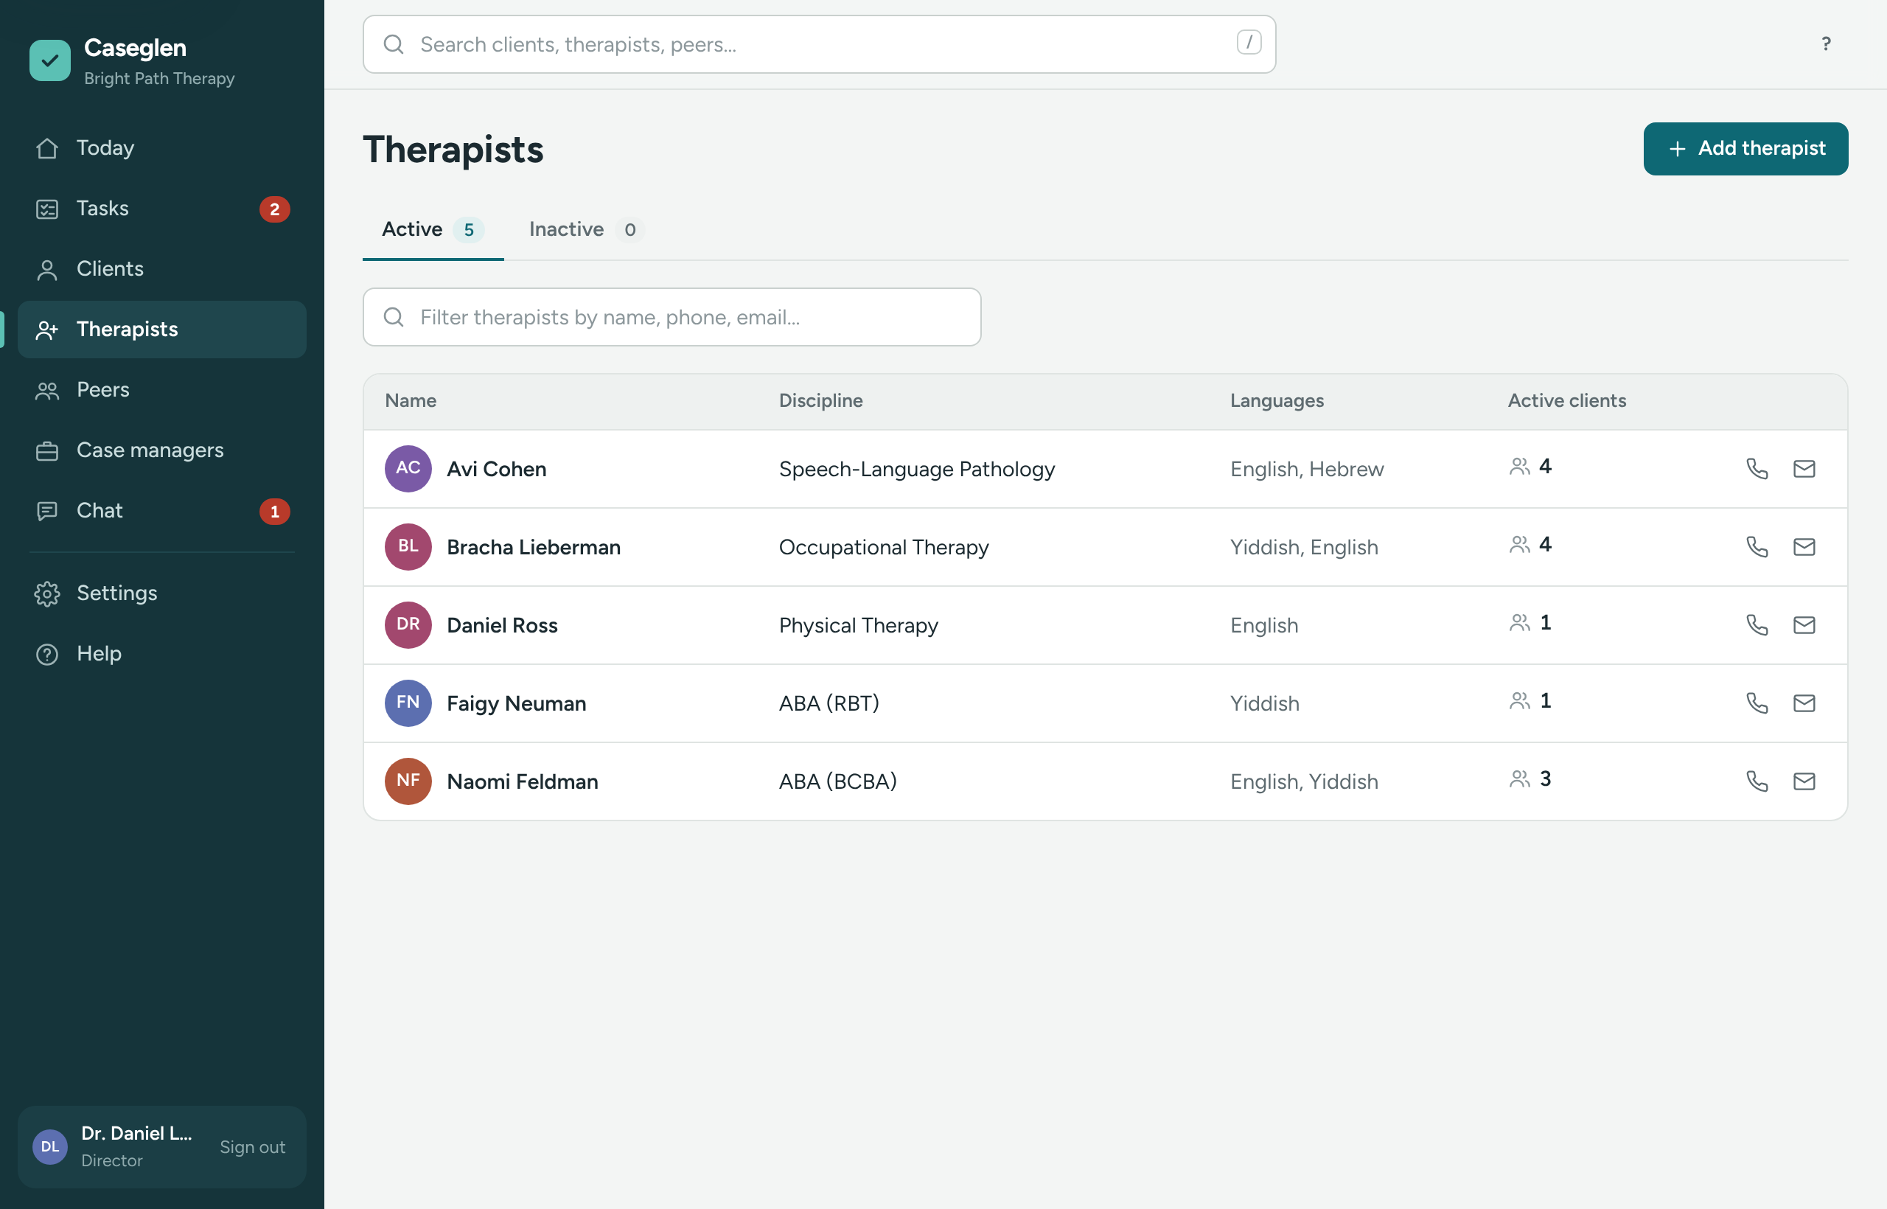Click the Active clients column header
1887x1209 pixels.
[1567, 400]
